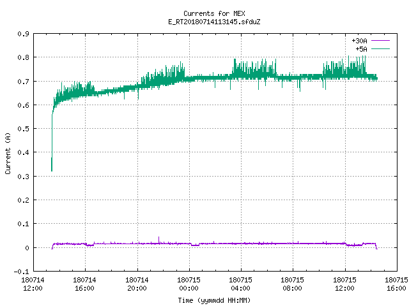The image size is (409, 306).
Task: Select the file name E_RT20180714113145.sfduZ
Action: coord(214,22)
